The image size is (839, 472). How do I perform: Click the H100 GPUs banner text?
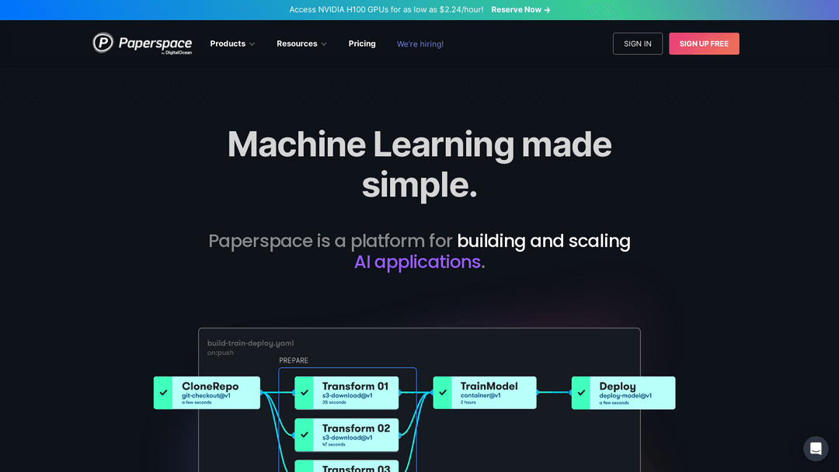pos(386,9)
